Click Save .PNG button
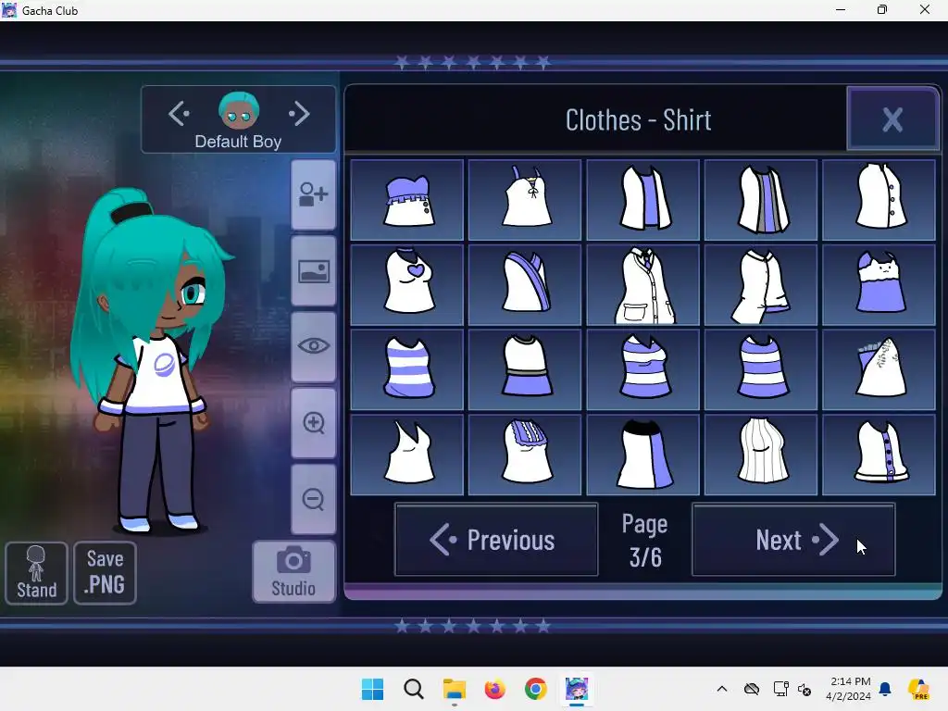The image size is (948, 711). [x=106, y=573]
